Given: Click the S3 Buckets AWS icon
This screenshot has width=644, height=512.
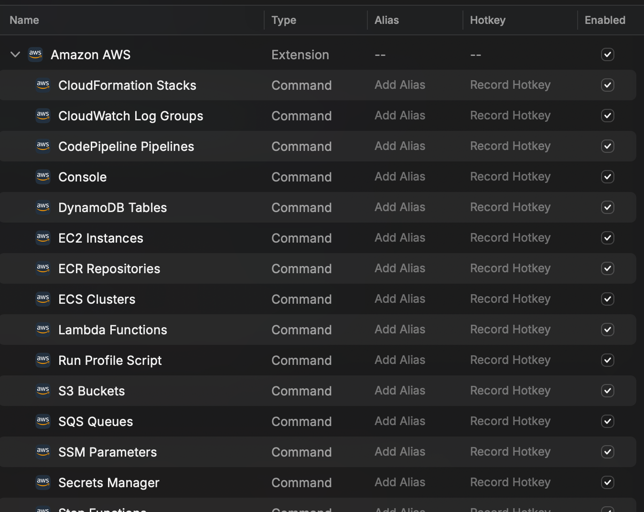Looking at the screenshot, I should tap(43, 391).
